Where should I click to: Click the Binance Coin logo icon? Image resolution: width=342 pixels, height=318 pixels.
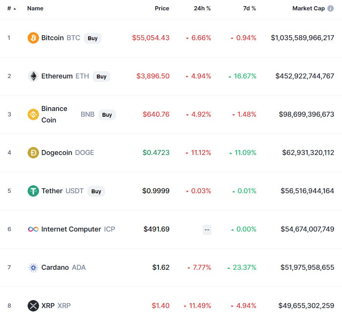33,114
